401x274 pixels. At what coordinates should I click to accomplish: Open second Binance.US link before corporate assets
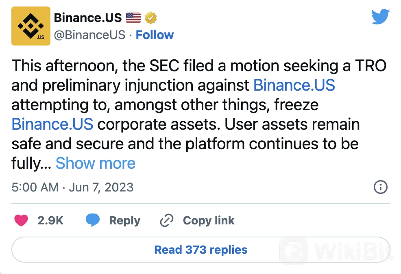52,124
